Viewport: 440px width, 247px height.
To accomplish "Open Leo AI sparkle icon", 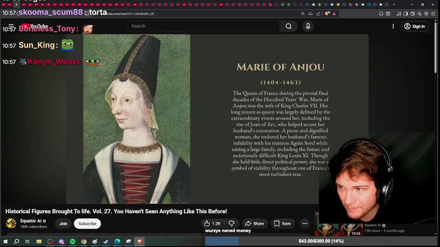I will click(x=419, y=14).
